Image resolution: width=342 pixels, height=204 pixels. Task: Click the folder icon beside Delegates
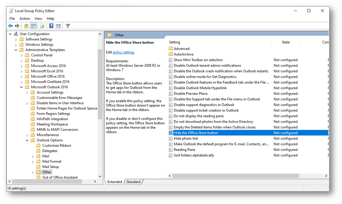[x=38, y=151]
